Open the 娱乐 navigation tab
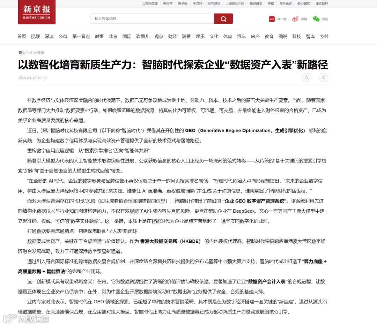Image resolution: width=377 pixels, height=326 pixels. (200, 37)
